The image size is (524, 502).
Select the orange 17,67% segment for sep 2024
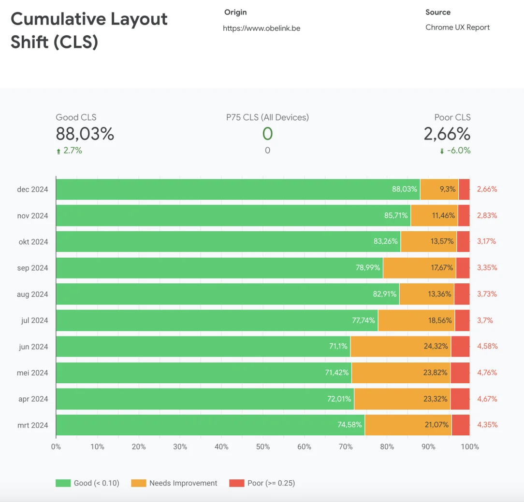tap(419, 268)
